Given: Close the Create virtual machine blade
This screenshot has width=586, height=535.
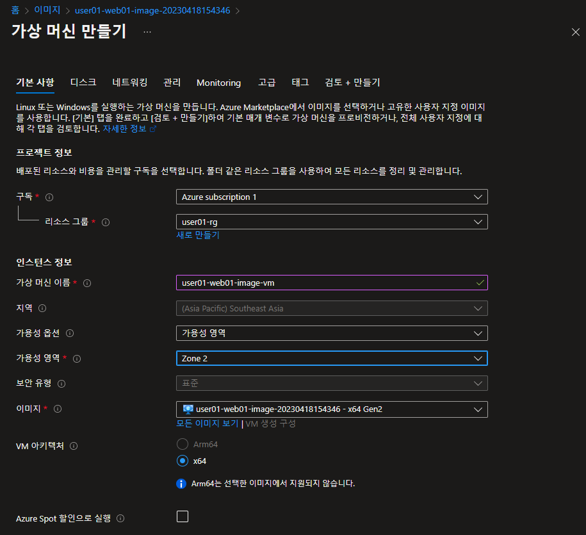Looking at the screenshot, I should (576, 32).
